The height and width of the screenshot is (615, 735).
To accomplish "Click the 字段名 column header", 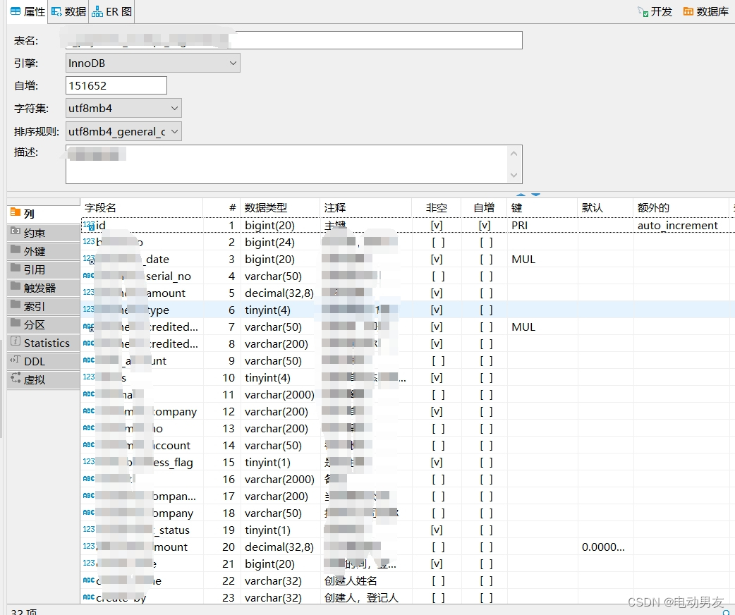I will (142, 207).
